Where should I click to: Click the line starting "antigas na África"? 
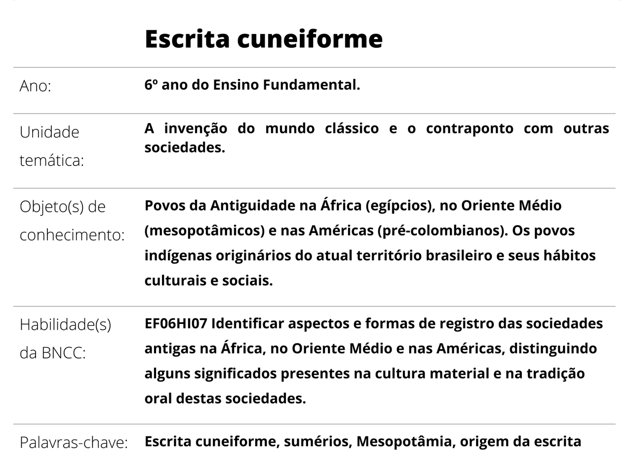click(x=370, y=349)
